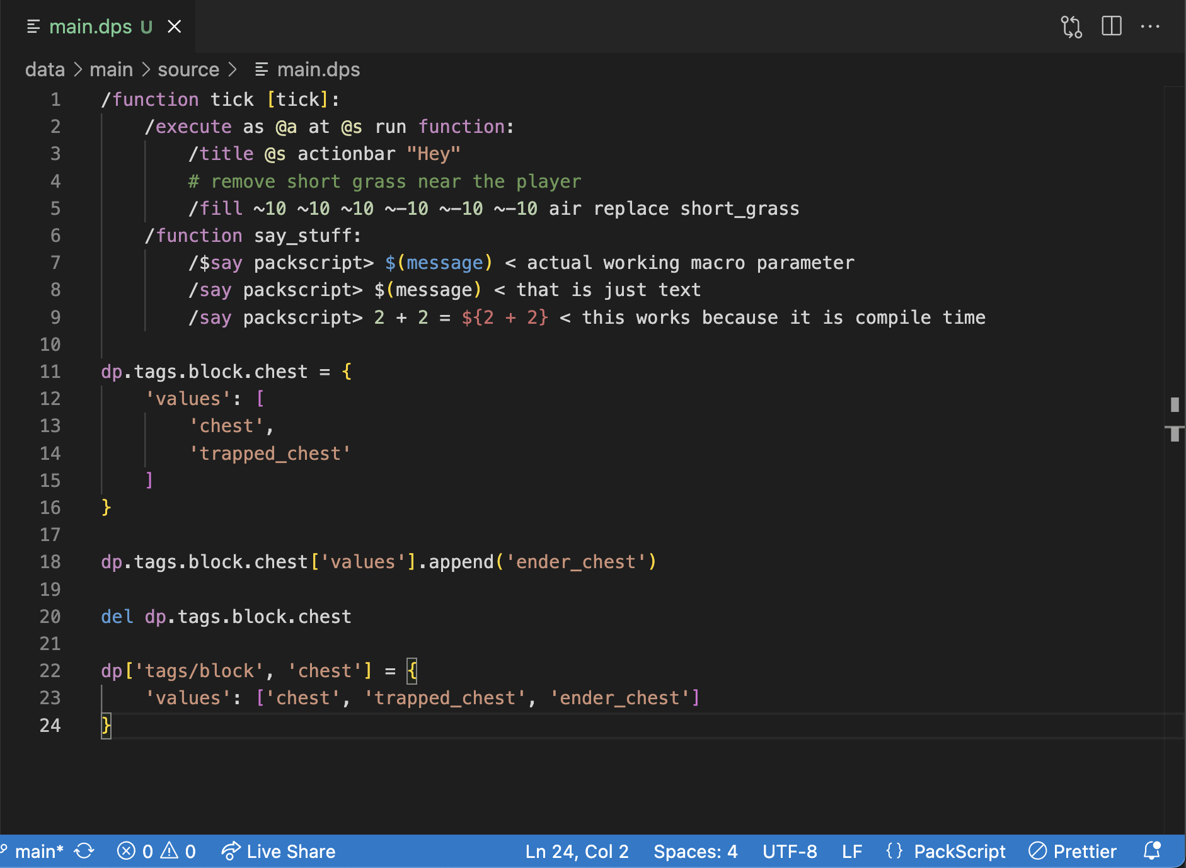This screenshot has width=1186, height=868.
Task: Open the data breadcrumb folder
Action: click(45, 69)
